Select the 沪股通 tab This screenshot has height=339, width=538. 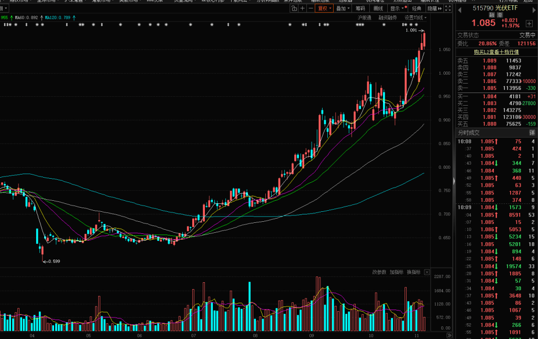tap(364, 17)
